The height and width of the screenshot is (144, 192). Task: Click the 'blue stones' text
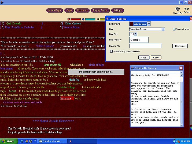pyautogui.click(x=7, y=69)
